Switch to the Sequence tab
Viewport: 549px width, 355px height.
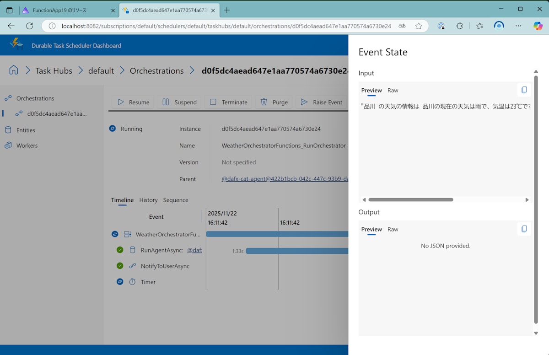pyautogui.click(x=176, y=200)
